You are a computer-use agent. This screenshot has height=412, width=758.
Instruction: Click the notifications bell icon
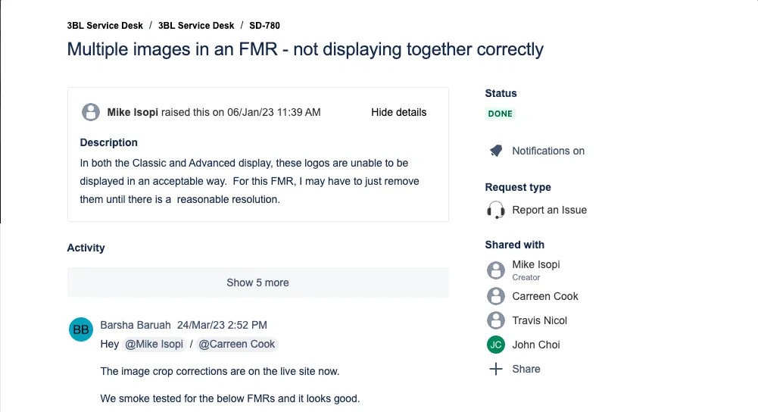click(x=495, y=151)
